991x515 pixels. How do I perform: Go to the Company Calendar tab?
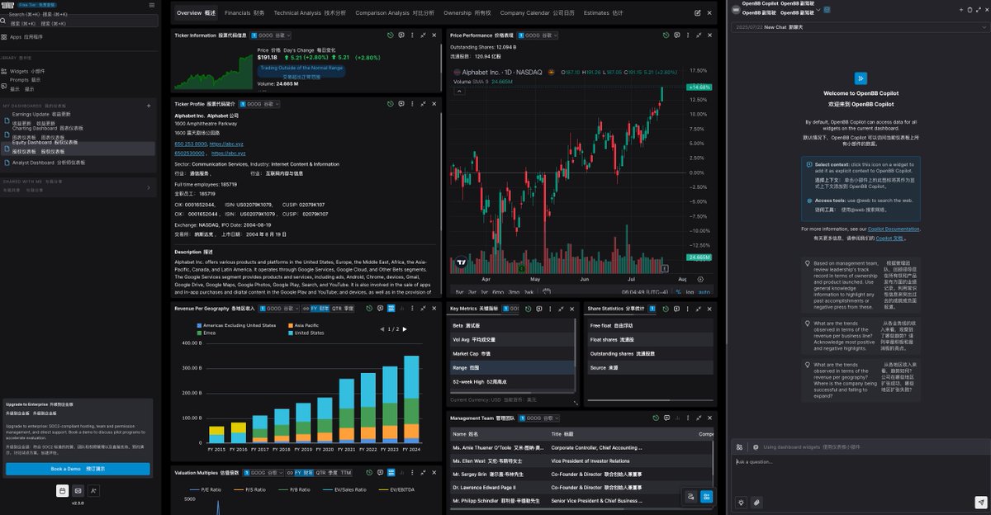[538, 13]
